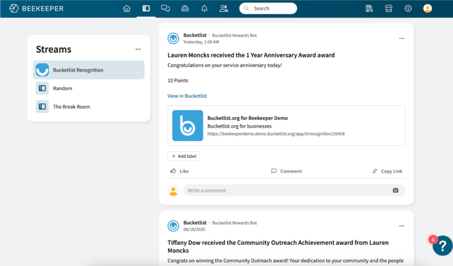
Task: Click Bucketlist avatar on Tiffany Dow post
Action: coord(173,226)
